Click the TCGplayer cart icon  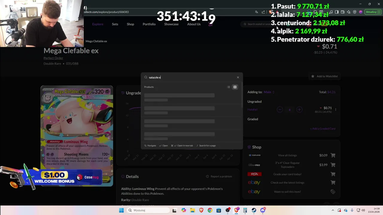(x=333, y=155)
